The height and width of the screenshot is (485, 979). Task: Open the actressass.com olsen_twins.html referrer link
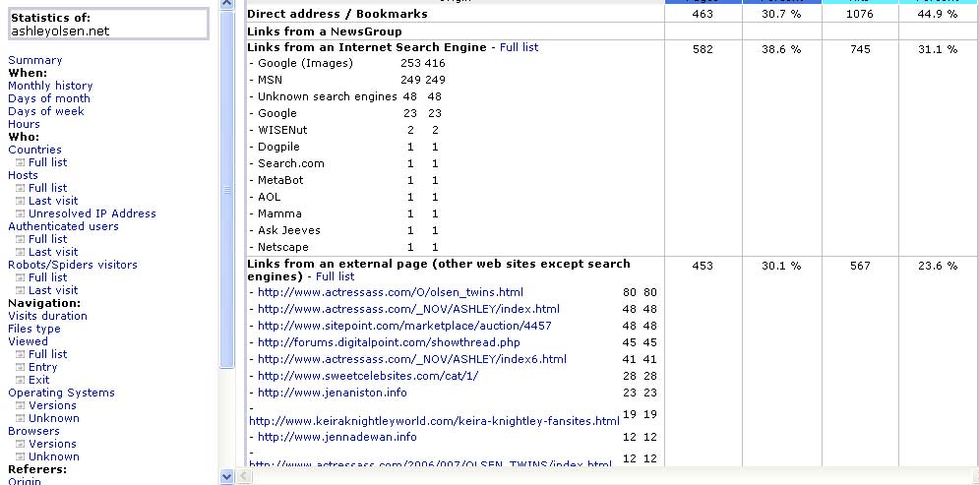coord(391,292)
